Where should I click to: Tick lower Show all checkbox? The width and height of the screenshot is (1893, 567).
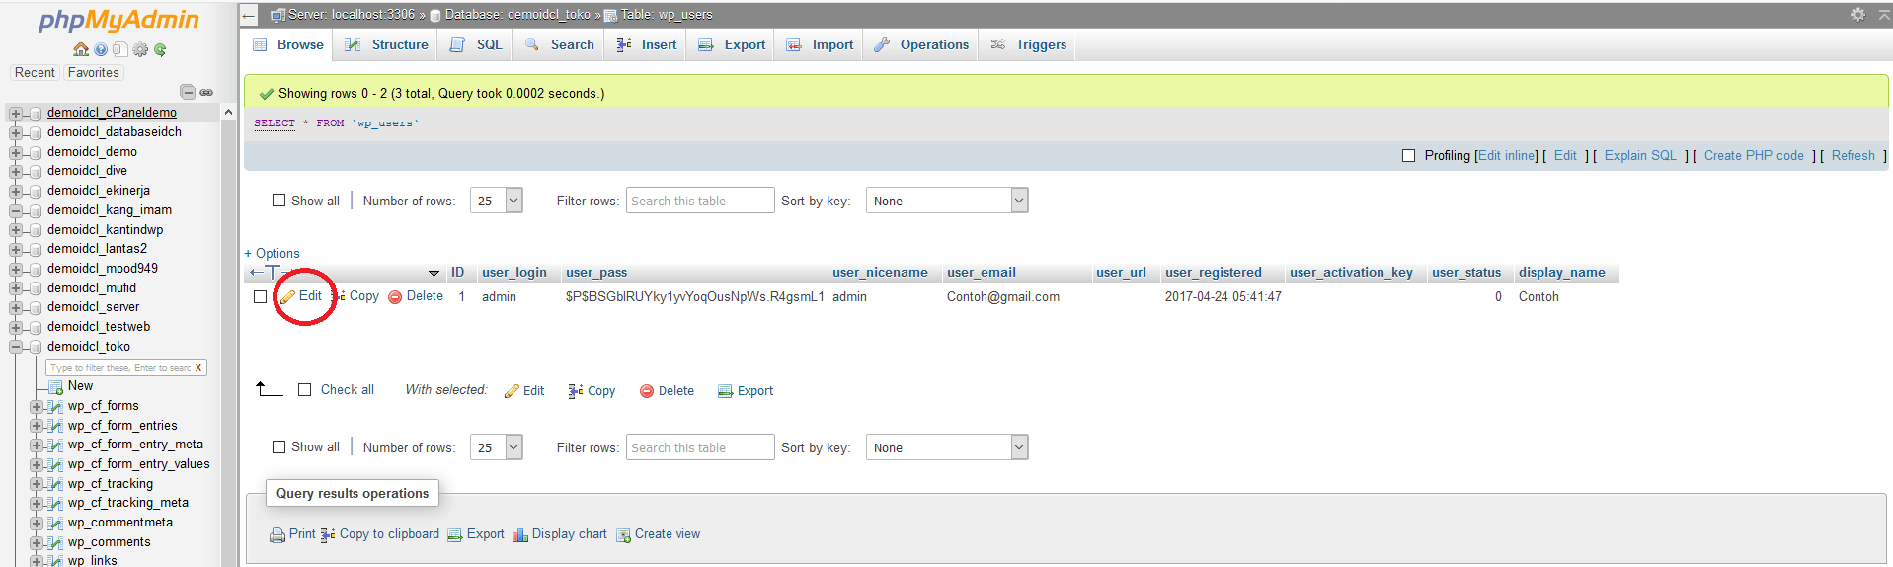(279, 447)
